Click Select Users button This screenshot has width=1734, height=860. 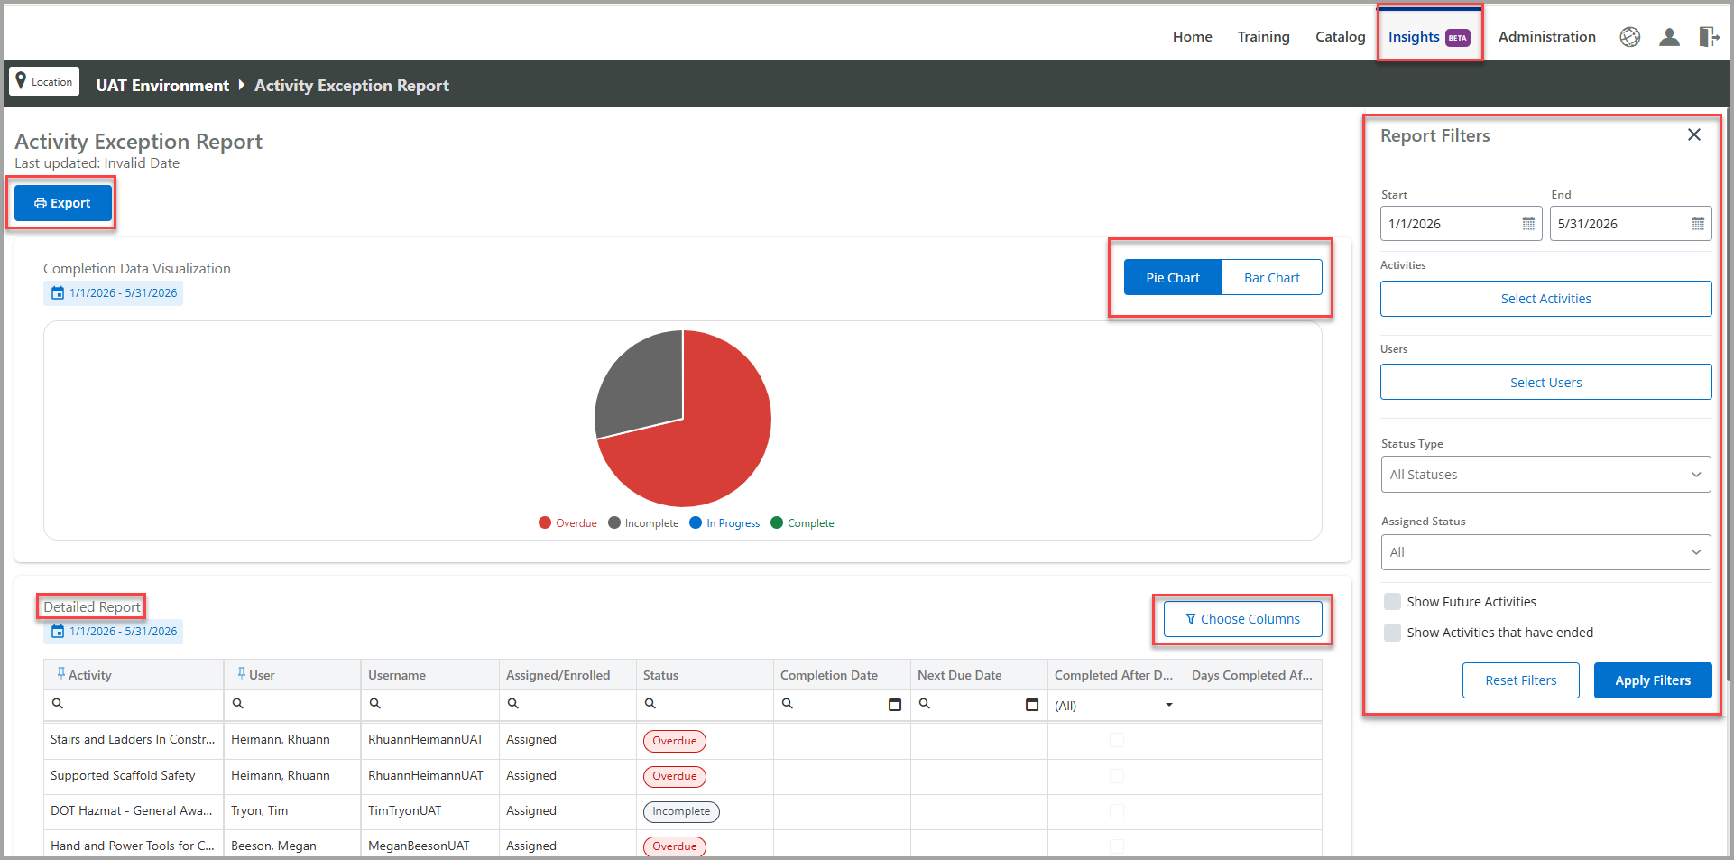1545,383
